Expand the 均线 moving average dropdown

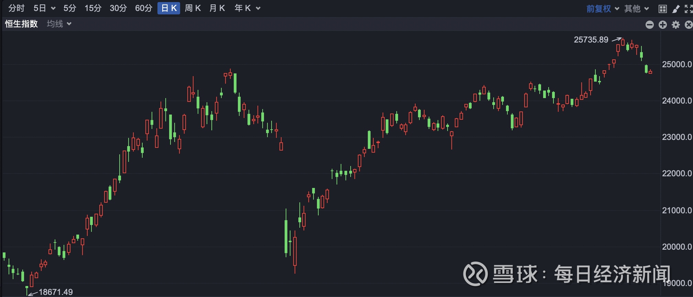click(59, 24)
